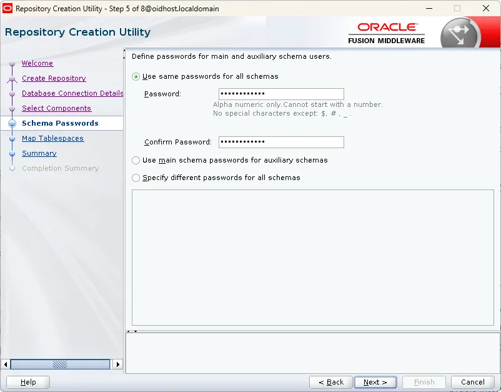
Task: Jump to the Summary step
Action: [x=39, y=153]
